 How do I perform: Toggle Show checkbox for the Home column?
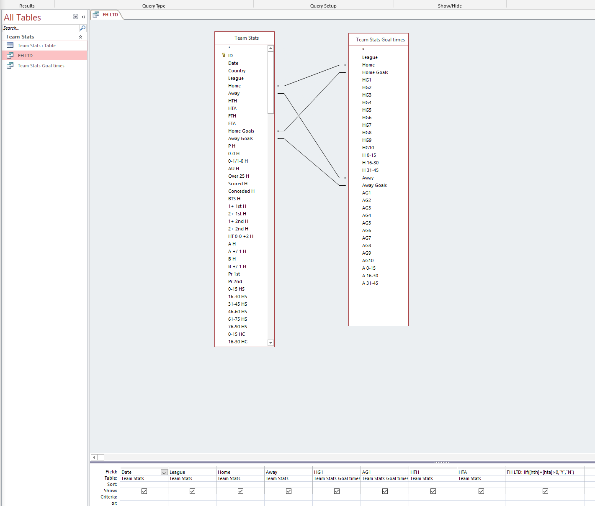(x=240, y=491)
